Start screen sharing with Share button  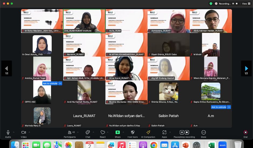pos(118,132)
